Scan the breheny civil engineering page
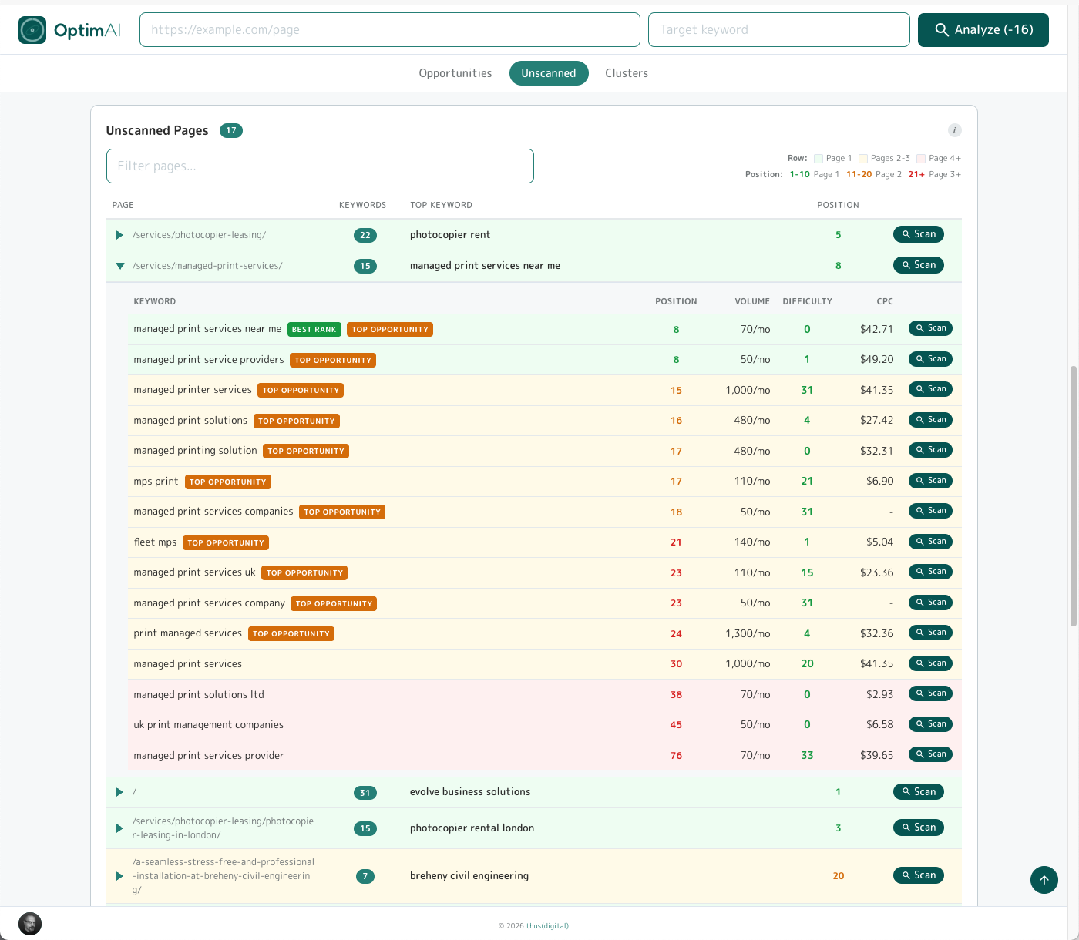Screen dimensions: 1079x940 click(919, 875)
